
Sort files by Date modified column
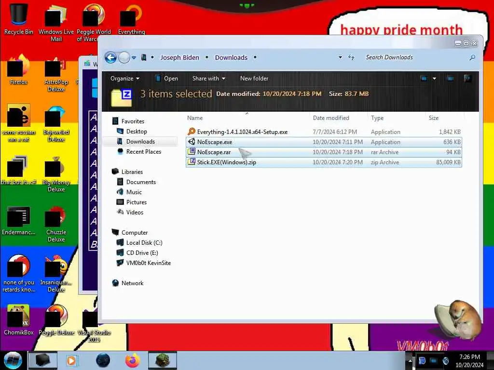pos(331,118)
